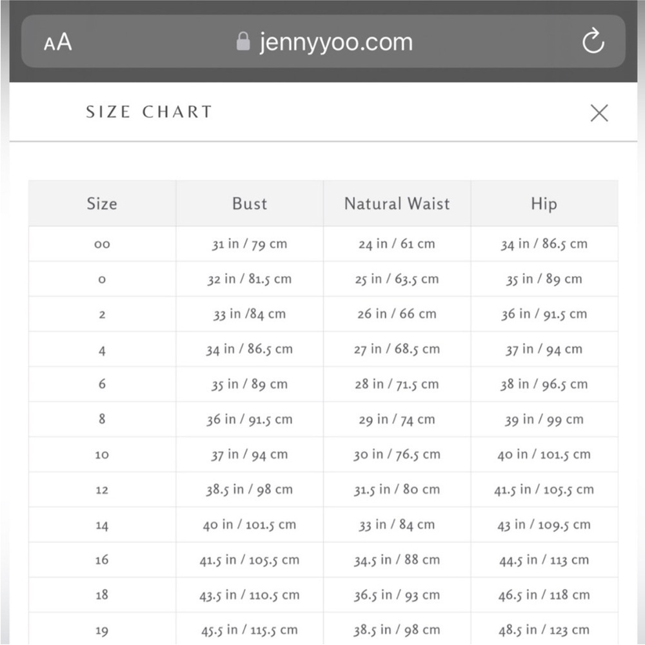This screenshot has height=645, width=645.
Task: Select the Size column header
Action: (102, 204)
